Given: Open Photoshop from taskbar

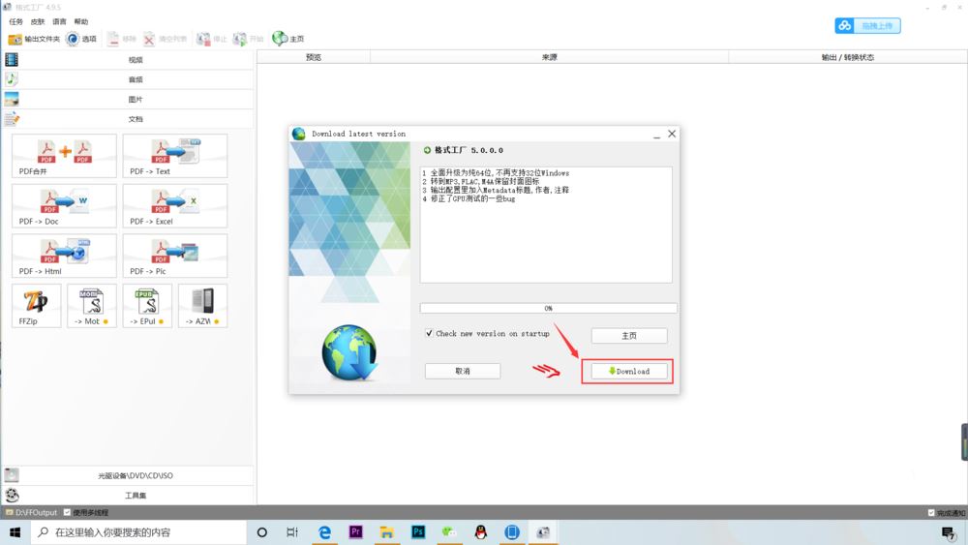Looking at the screenshot, I should pyautogui.click(x=418, y=532).
